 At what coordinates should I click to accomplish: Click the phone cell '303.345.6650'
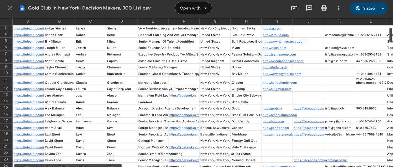[x=371, y=108]
